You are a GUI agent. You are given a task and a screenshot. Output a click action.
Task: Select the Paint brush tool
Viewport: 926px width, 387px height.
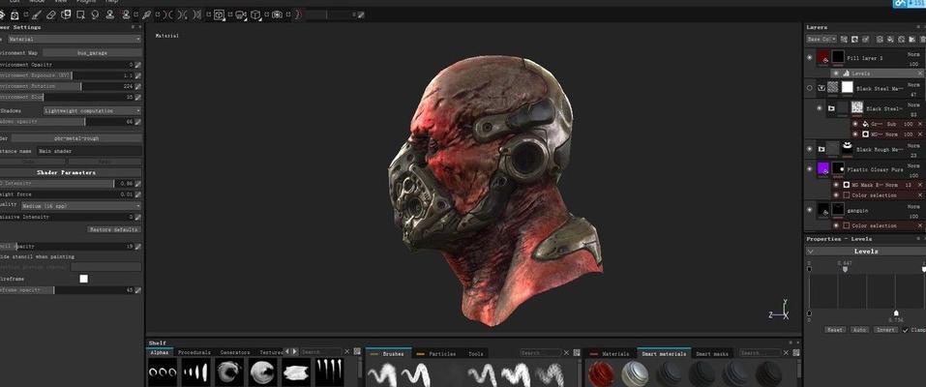(x=37, y=15)
